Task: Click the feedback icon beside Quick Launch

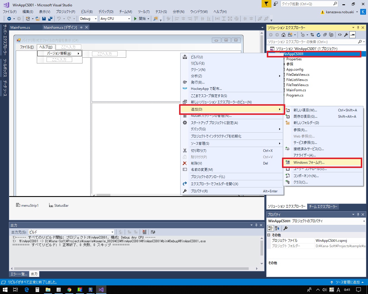Action: pyautogui.click(x=276, y=4)
